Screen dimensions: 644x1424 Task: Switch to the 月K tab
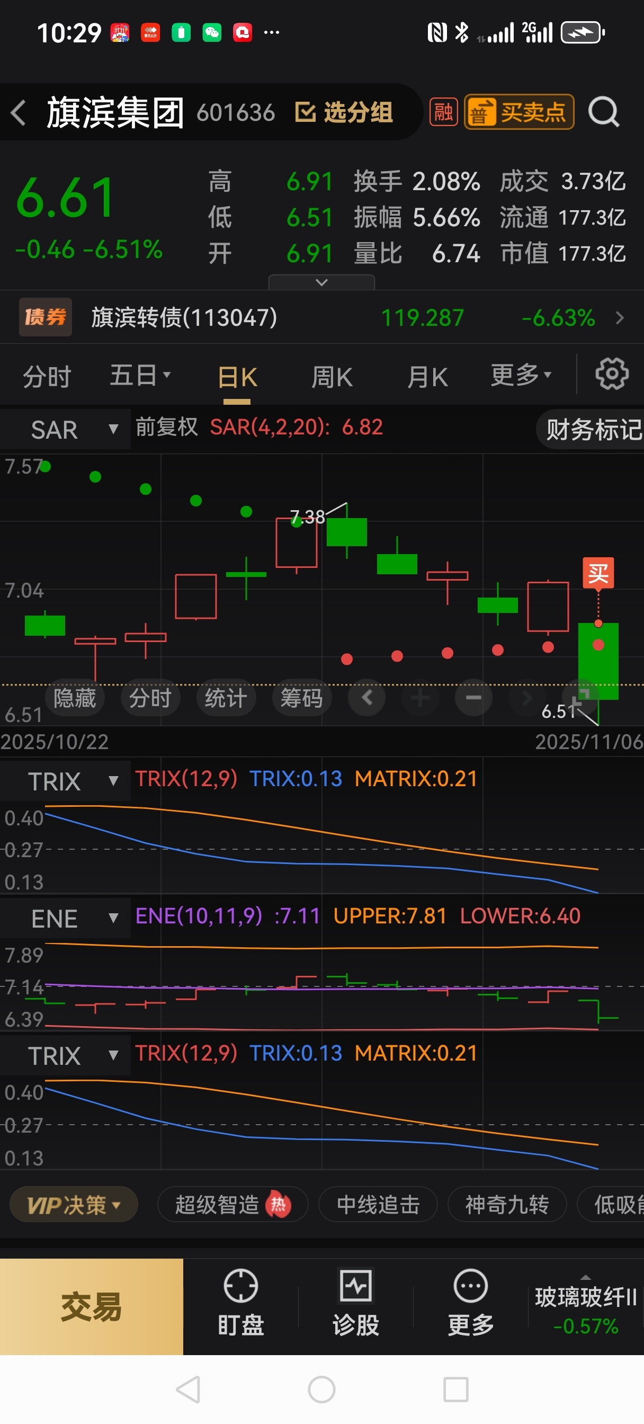click(427, 378)
